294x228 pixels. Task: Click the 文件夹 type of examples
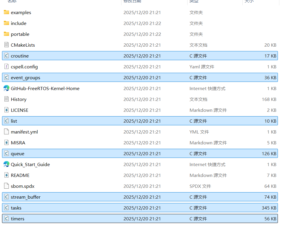pyautogui.click(x=196, y=13)
